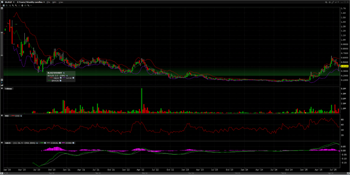Click the BLAGF@SMART legend label
The image size is (350, 175).
point(54,73)
